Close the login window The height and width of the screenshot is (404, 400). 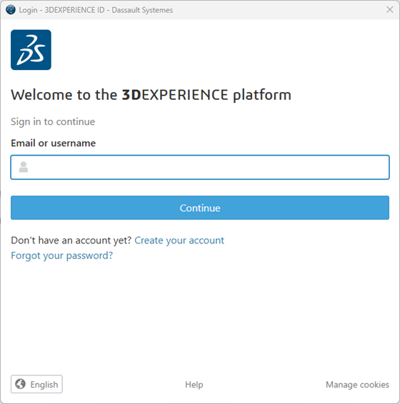coord(390,9)
